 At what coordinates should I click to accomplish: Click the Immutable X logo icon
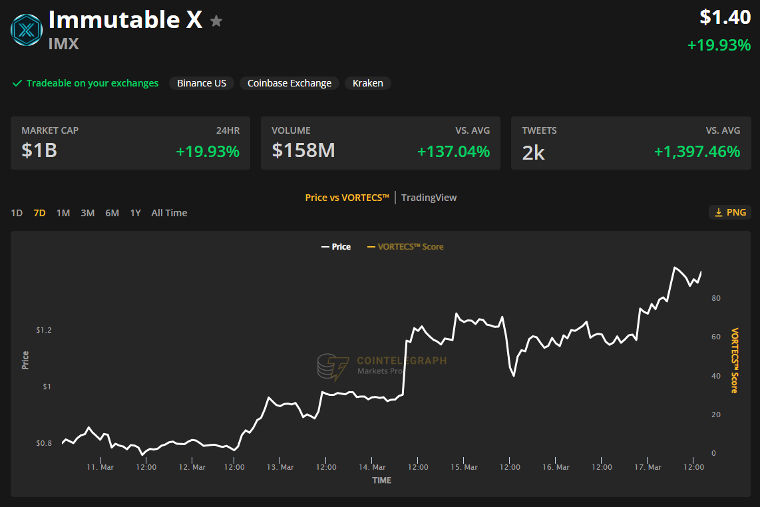coord(27,30)
